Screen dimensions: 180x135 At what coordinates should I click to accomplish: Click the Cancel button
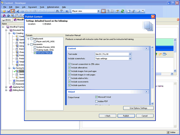pyautogui.click(x=145, y=116)
